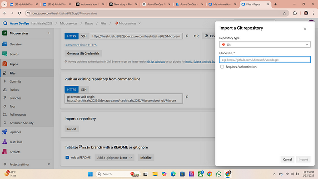
Task: Click the Azure DevOps logo icon
Action: 5,23
